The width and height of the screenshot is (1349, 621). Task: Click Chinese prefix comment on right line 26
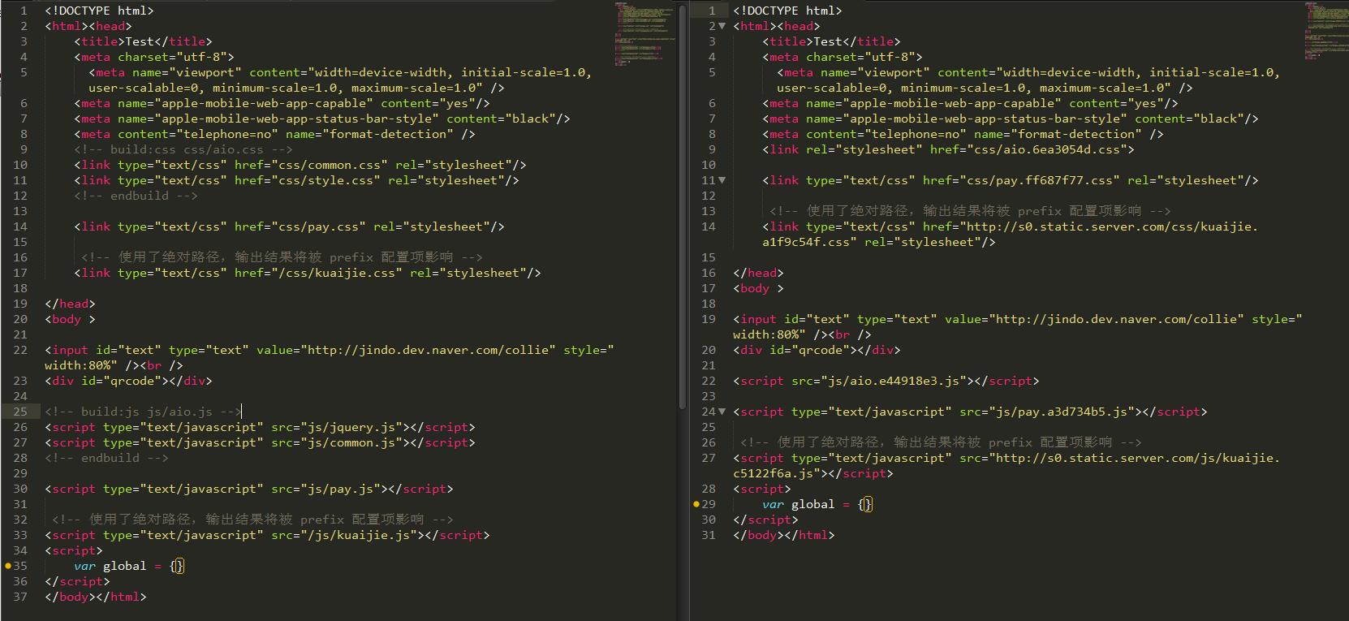(x=941, y=442)
